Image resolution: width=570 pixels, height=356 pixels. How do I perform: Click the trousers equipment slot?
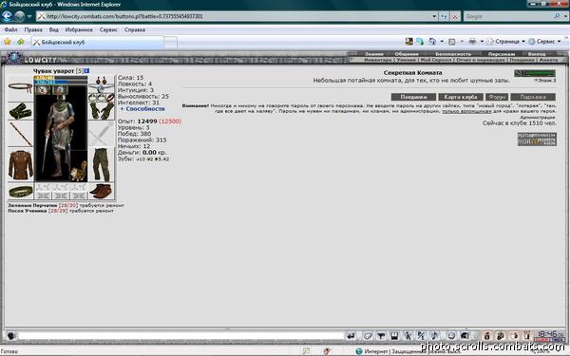[101, 164]
